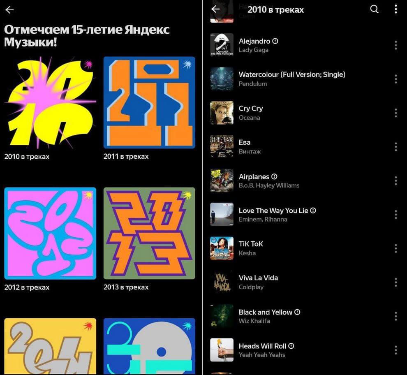The width and height of the screenshot is (407, 375).
Task: Select the track title Love The Way You Lie
Action: tap(273, 211)
